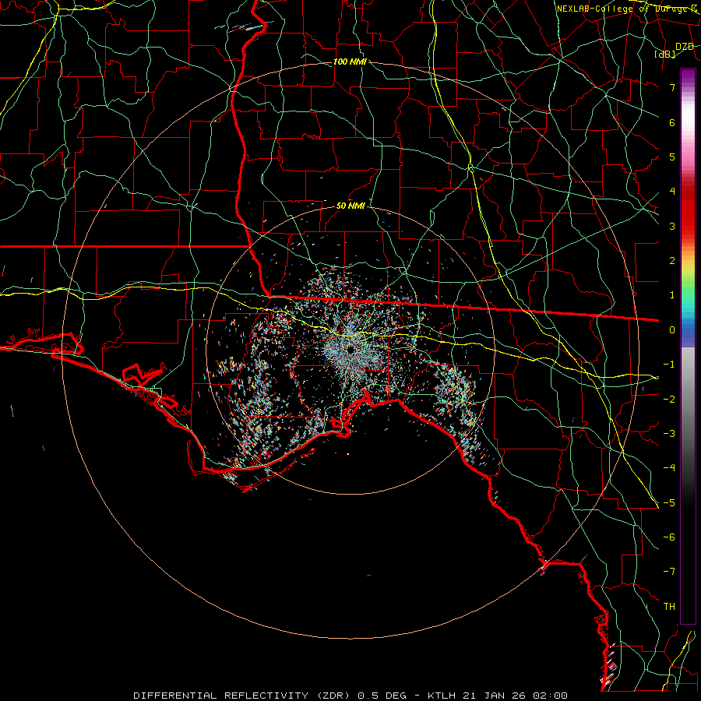Click the 100 NMI range ring label
The height and width of the screenshot is (701, 701).
point(350,62)
